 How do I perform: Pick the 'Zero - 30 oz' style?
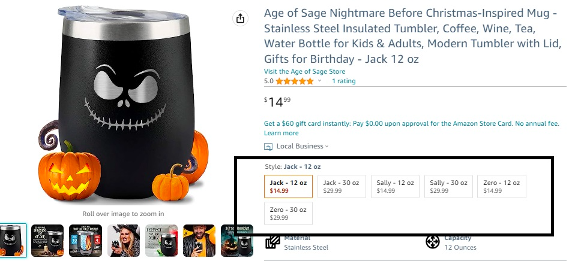[288, 214]
